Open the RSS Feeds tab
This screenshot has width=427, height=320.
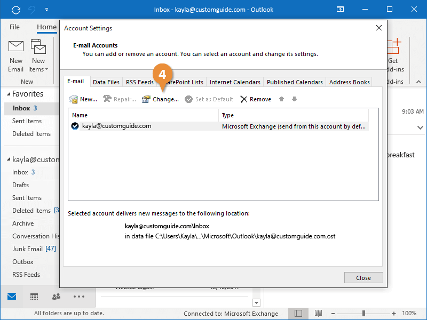pos(140,82)
